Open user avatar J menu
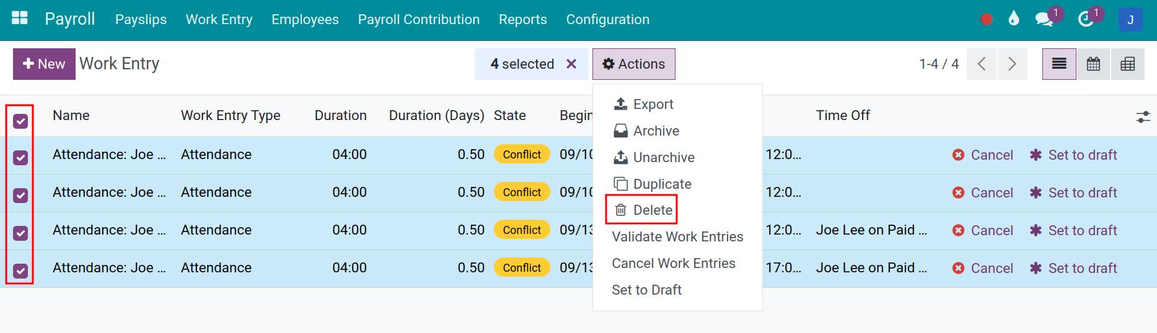 pos(1130,20)
